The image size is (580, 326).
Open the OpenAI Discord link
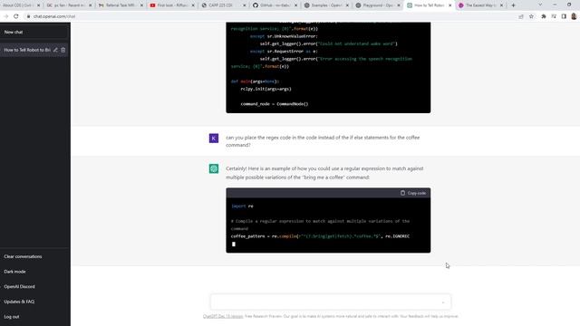tap(19, 287)
